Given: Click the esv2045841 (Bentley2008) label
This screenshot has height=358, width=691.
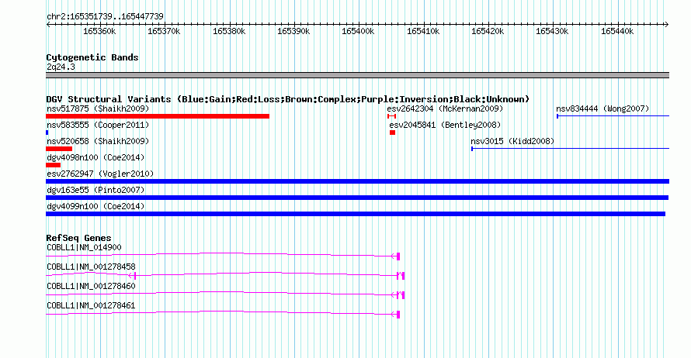Looking at the screenshot, I should [x=445, y=125].
